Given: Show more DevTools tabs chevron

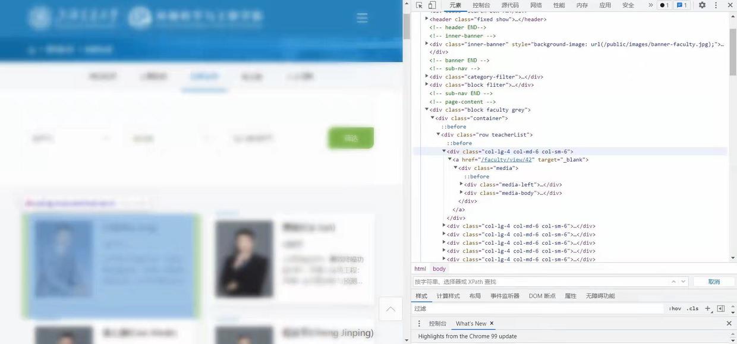Looking at the screenshot, I should pos(651,5).
